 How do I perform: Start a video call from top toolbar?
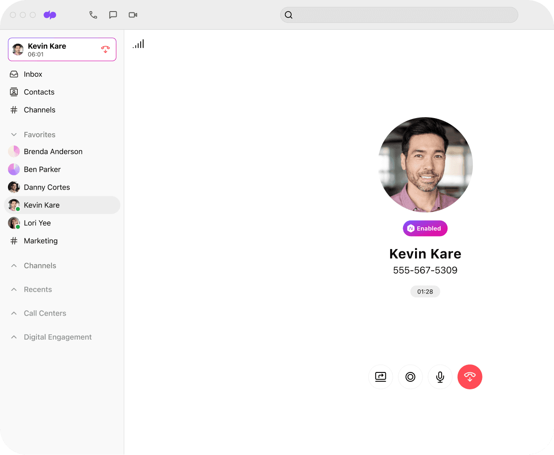tap(133, 15)
